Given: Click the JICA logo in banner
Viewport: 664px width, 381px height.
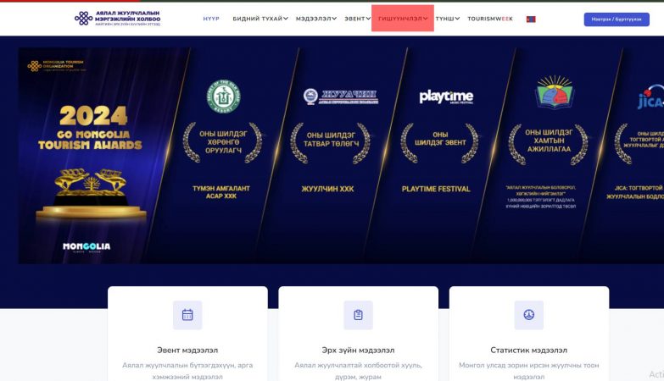Looking at the screenshot, I should point(650,97).
